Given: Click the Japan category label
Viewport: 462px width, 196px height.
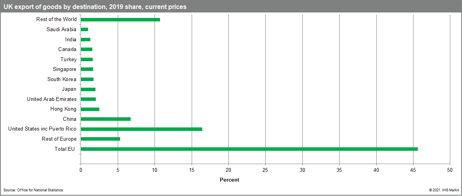Looking at the screenshot, I should pos(69,89).
